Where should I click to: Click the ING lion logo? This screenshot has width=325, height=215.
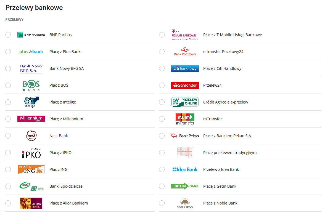[31, 169]
